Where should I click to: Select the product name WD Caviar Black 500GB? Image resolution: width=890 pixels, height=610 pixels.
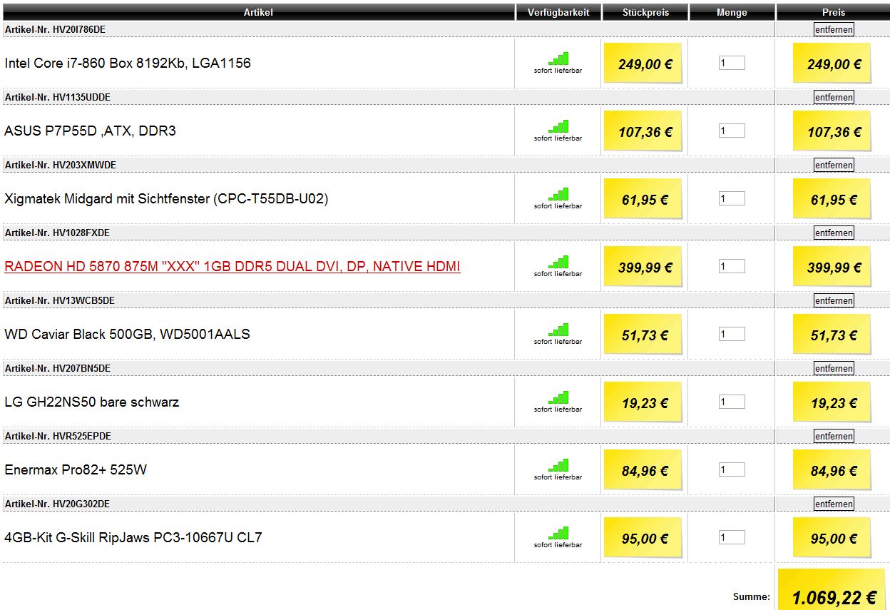coord(127,334)
